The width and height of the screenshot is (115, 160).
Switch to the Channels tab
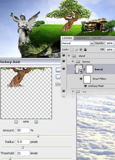pyautogui.click(x=82, y=38)
